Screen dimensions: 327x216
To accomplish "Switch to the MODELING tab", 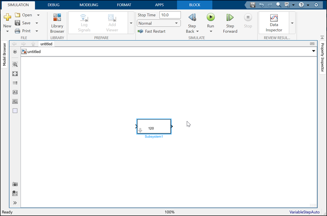I will click(88, 5).
